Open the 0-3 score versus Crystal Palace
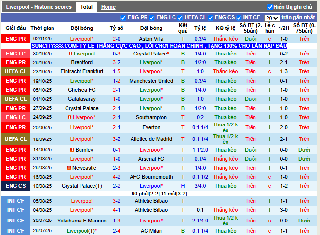 coord(117,54)
